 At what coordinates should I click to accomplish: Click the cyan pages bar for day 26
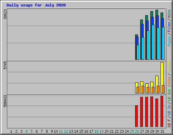click(138, 52)
